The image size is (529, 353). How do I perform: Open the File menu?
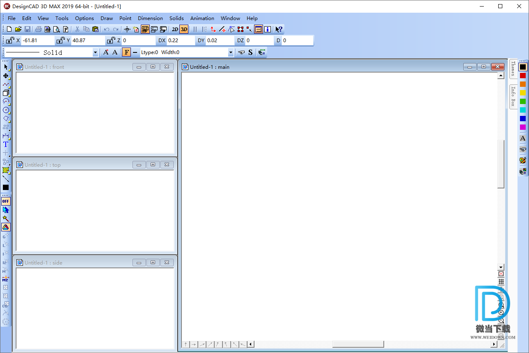[x=11, y=18]
